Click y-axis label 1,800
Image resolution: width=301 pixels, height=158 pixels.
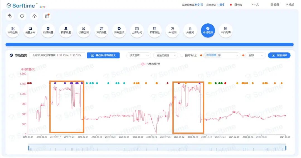click(x=23, y=74)
